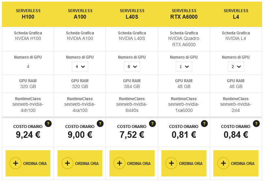The image size is (264, 181).
Task: Order the Serverless A100 plan now
Action: [x=80, y=163]
